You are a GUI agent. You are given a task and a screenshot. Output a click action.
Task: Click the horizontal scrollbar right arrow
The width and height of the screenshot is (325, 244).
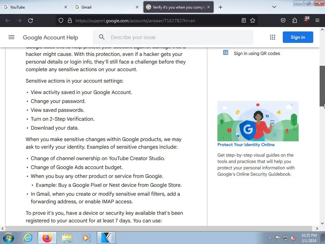click(x=317, y=228)
